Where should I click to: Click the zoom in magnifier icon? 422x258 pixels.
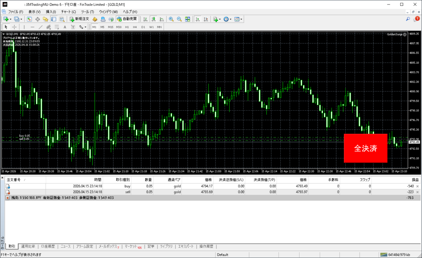[171, 19]
